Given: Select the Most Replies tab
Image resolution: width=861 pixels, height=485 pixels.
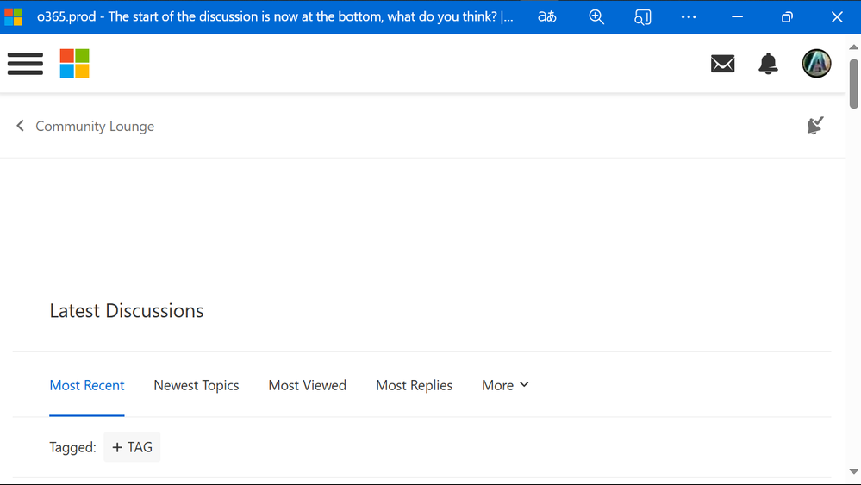Looking at the screenshot, I should click(414, 385).
